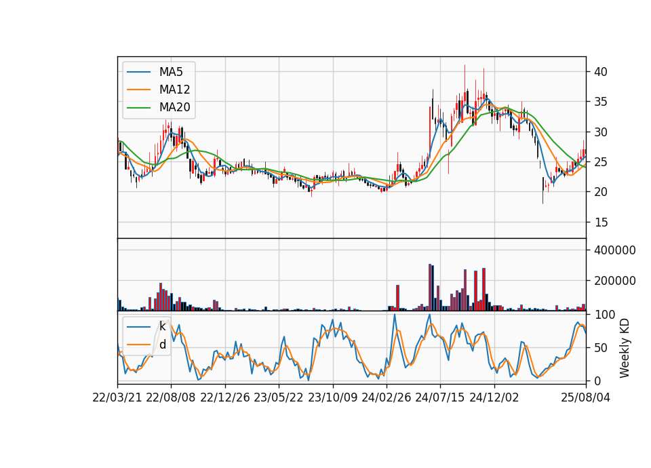Click the 24/12/02 date axis label

494,398
